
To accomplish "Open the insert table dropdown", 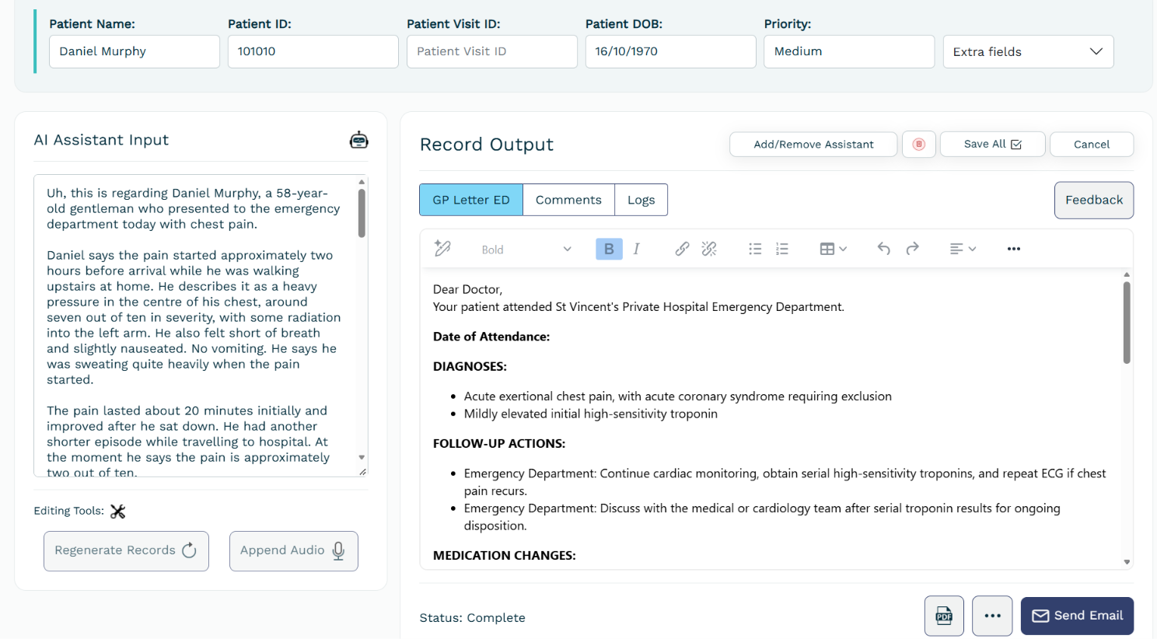I will pos(833,249).
